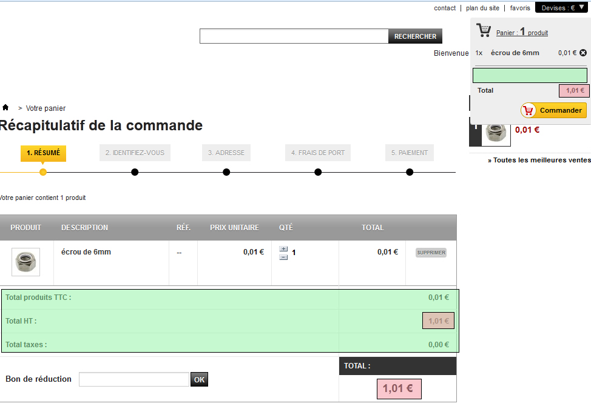The height and width of the screenshot is (409, 591).
Task: Click the Total taxes value 0,00 €
Action: [438, 345]
